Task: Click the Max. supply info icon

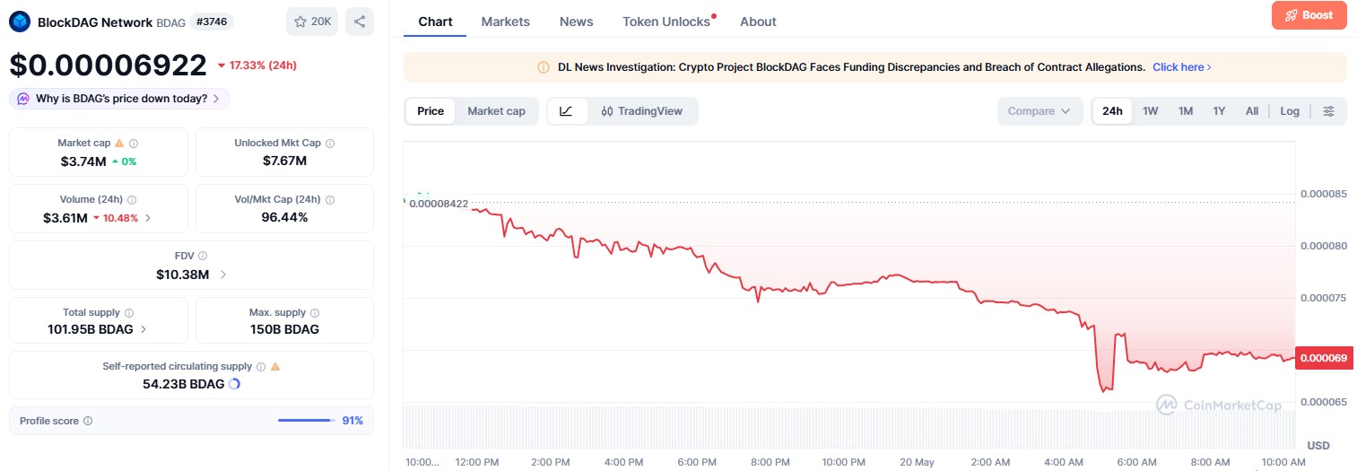Action: click(x=315, y=313)
